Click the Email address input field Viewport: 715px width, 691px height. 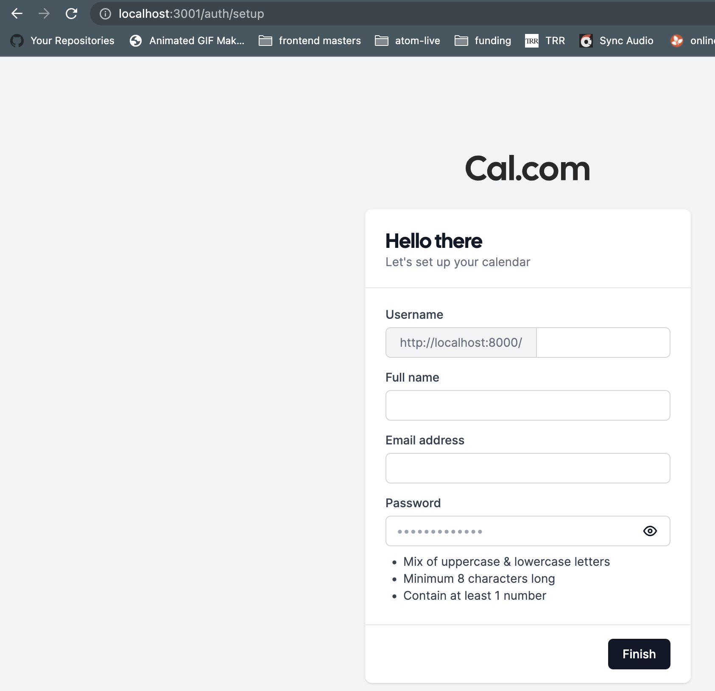pyautogui.click(x=527, y=468)
